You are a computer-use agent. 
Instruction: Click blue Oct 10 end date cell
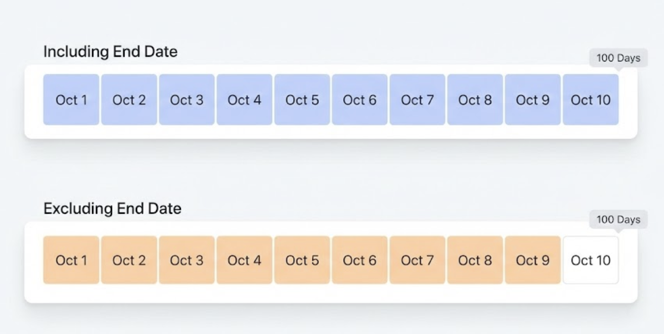point(590,100)
